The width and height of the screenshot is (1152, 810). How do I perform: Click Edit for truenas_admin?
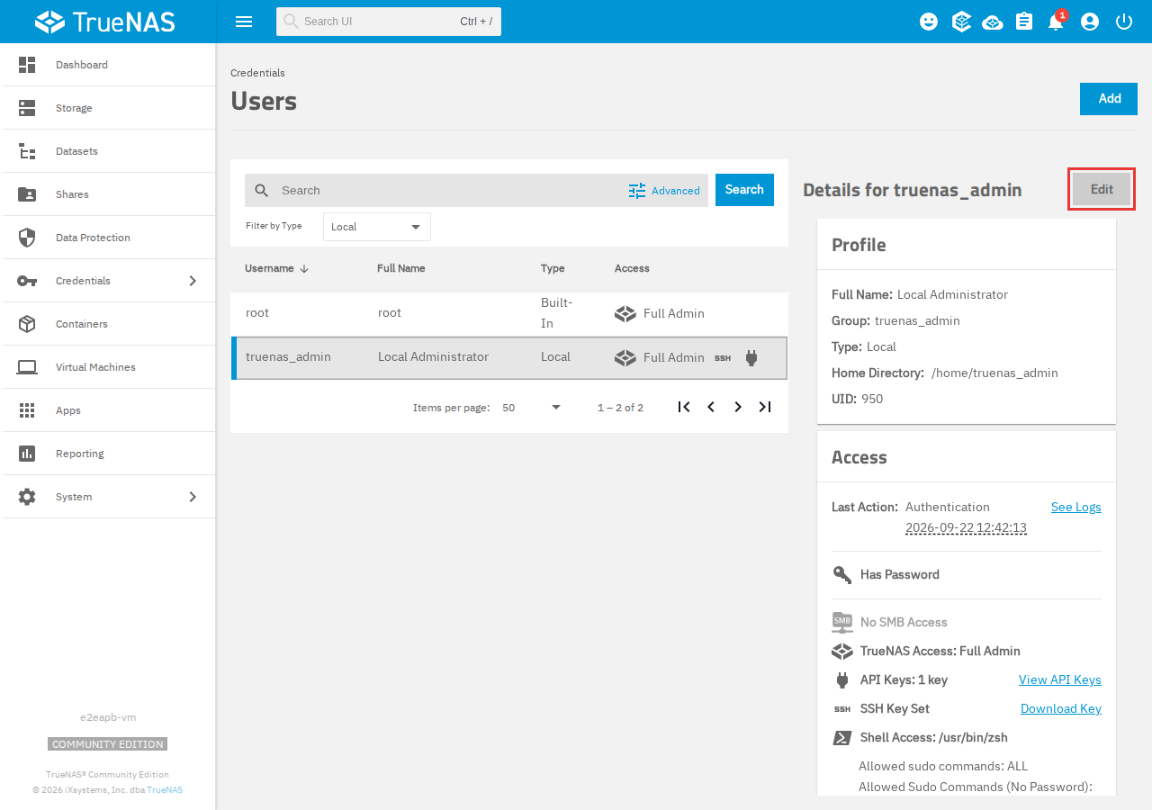pos(1102,190)
